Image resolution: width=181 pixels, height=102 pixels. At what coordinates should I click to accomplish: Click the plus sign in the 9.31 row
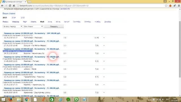(104, 61)
